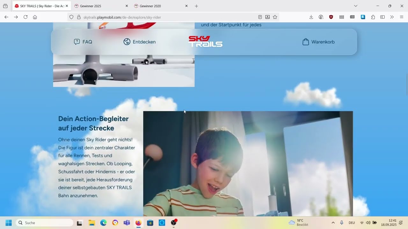Open the OBS Studio taskbar icon

point(174,223)
